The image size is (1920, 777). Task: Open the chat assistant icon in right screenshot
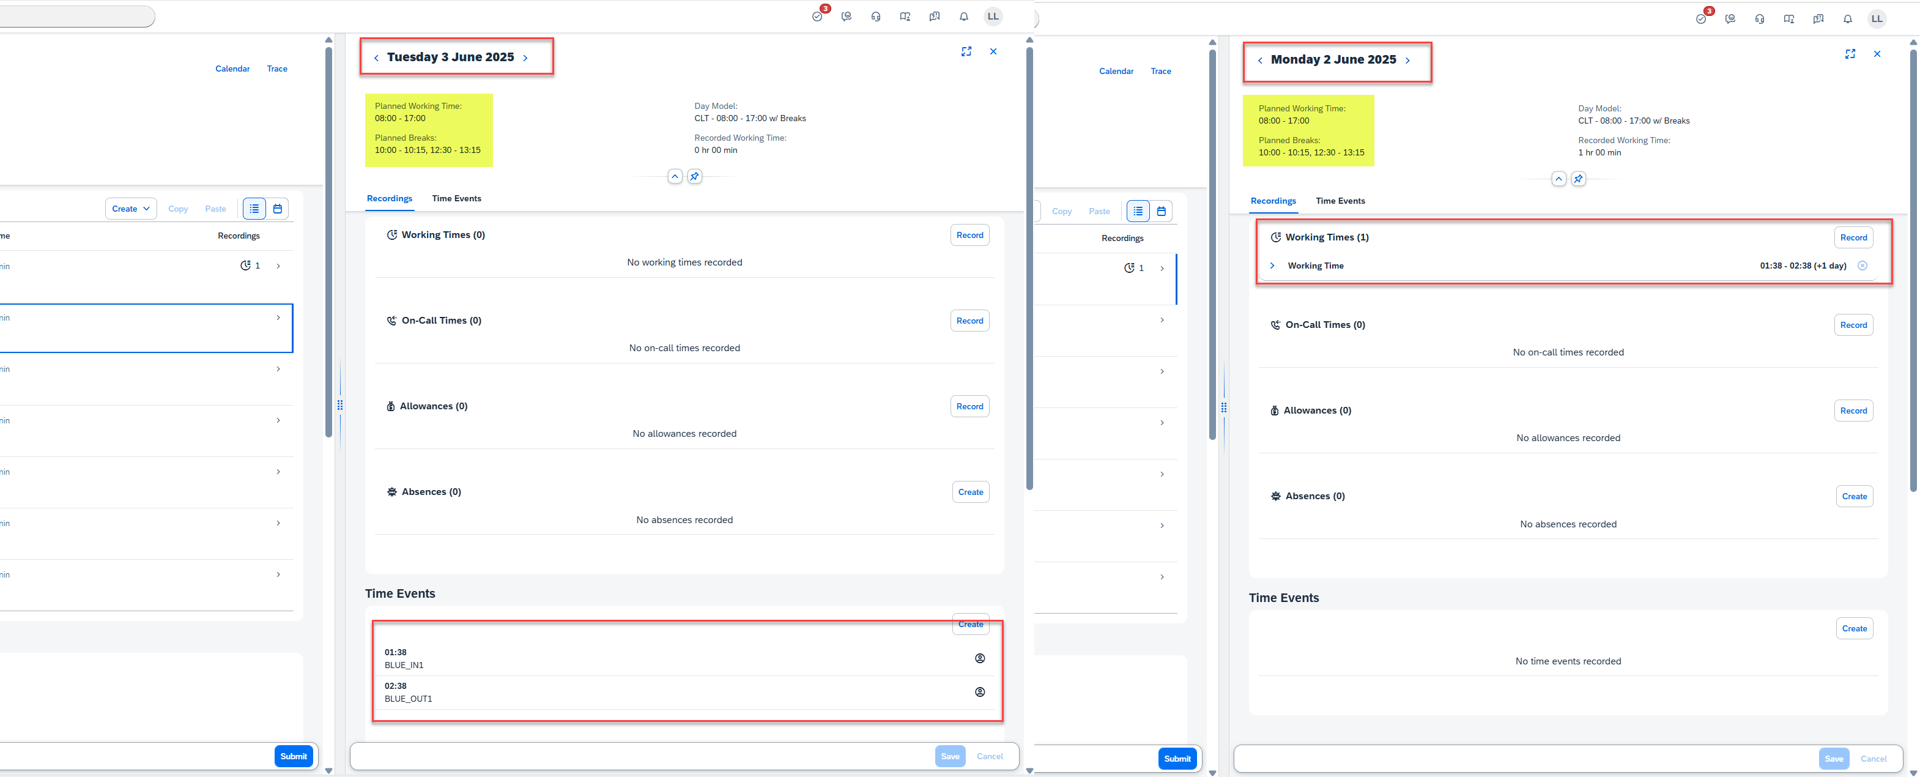[1730, 20]
